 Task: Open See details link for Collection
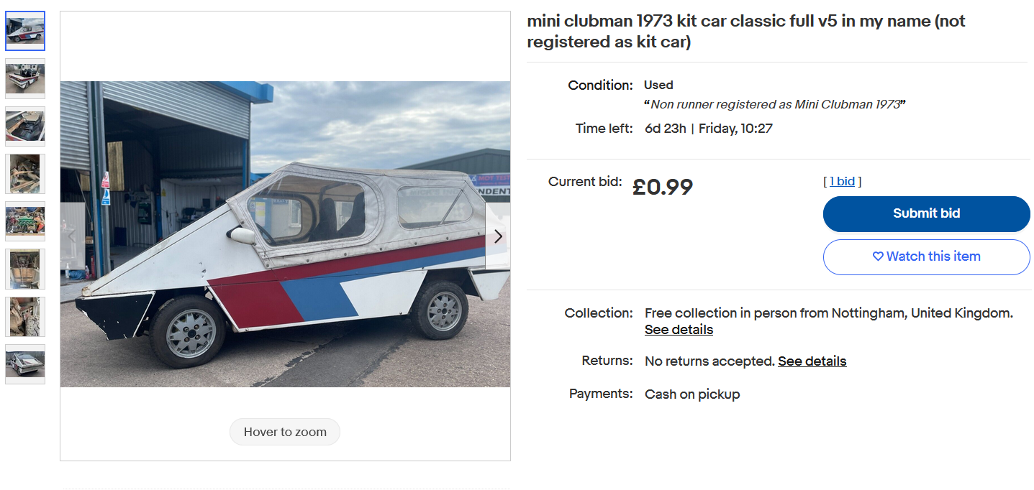(679, 330)
